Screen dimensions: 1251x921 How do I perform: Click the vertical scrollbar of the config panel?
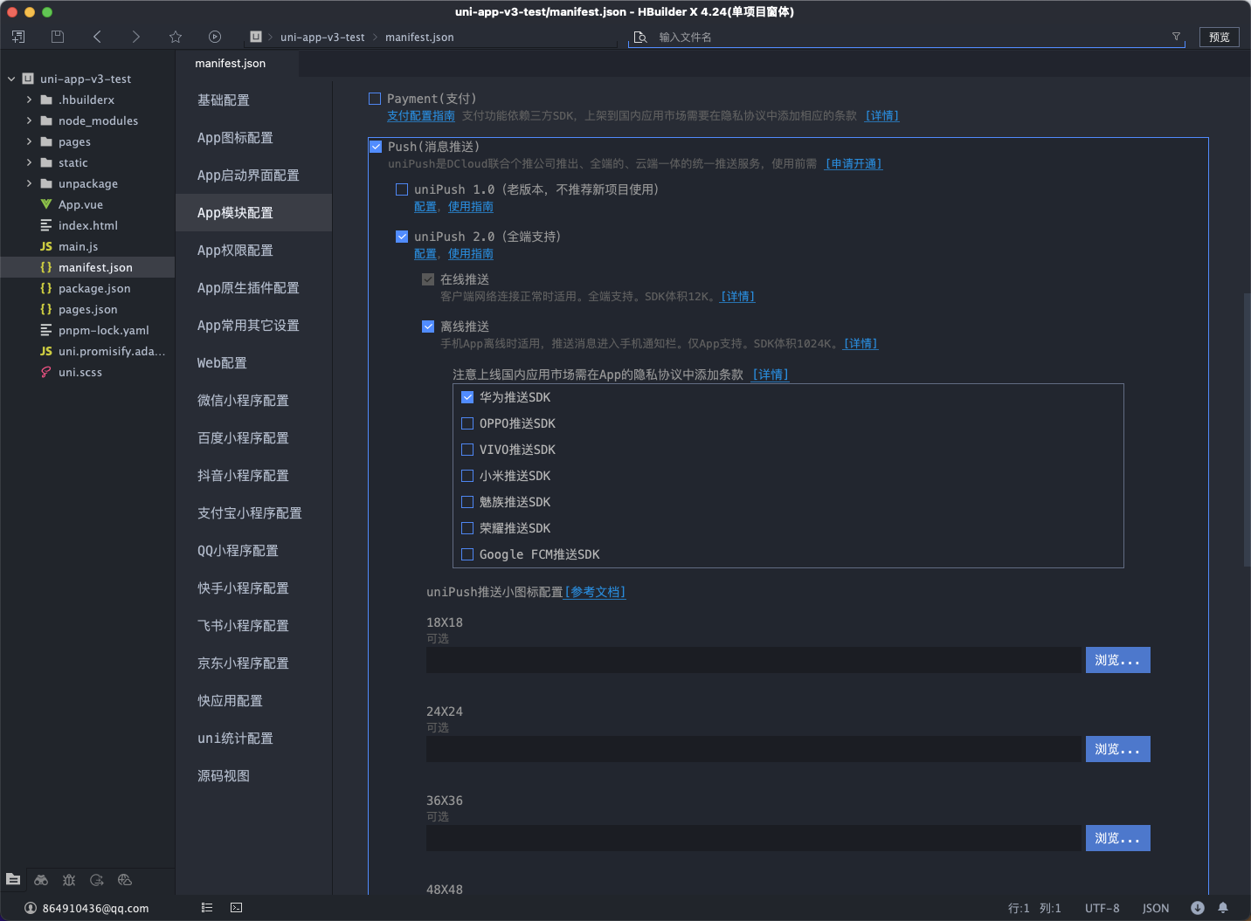[x=1247, y=430]
